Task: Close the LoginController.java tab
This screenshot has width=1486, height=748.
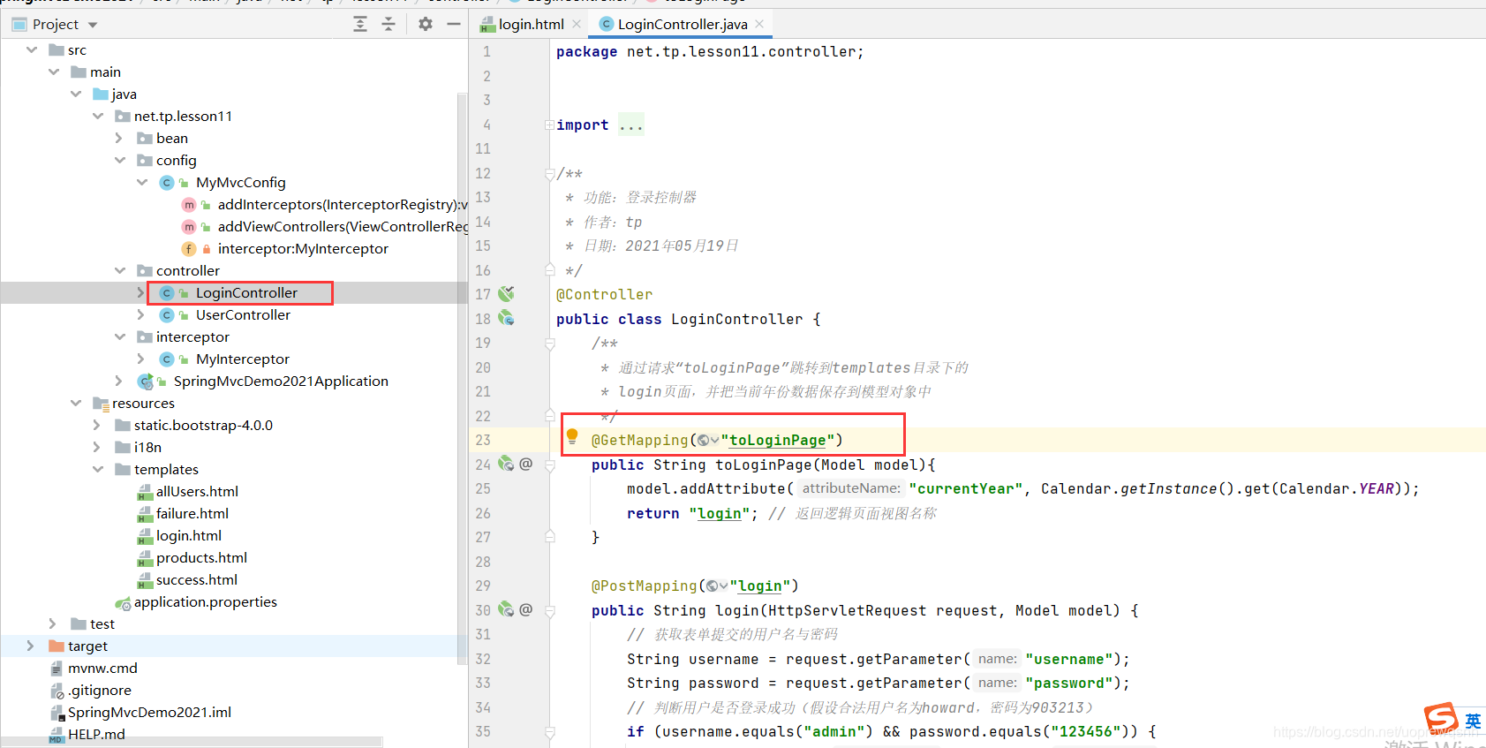Action: pos(759,25)
